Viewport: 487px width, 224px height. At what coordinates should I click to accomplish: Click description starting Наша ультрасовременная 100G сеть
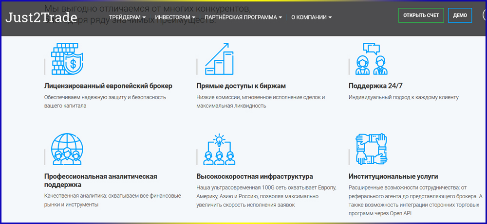point(266,196)
